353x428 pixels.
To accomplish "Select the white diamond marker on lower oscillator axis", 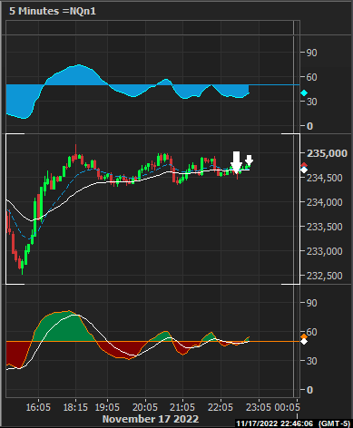I will pos(304,342).
